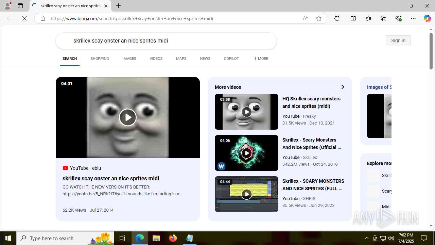Viewport: 435px width, 245px height.
Task: Open profile avatar icon
Action: coord(7,6)
